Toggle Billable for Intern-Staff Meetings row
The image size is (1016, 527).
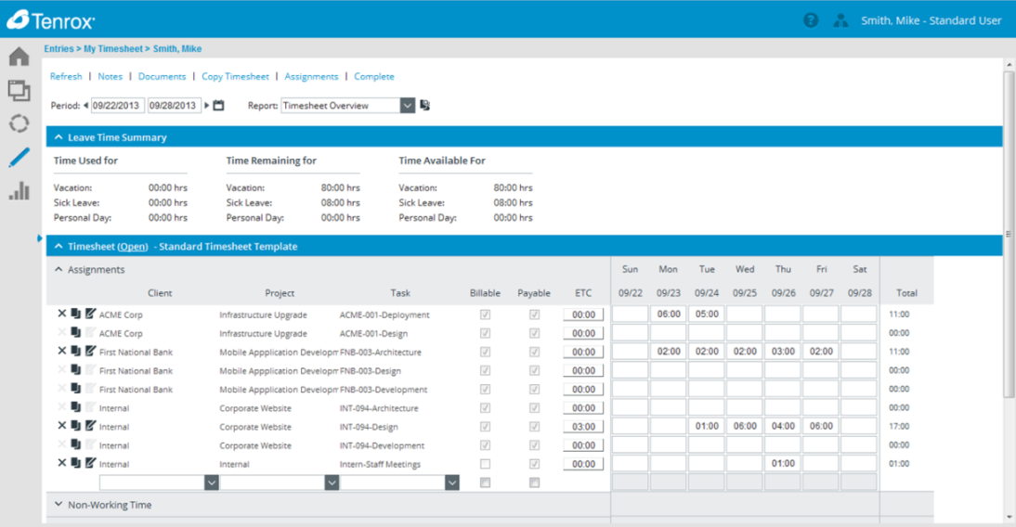(486, 464)
